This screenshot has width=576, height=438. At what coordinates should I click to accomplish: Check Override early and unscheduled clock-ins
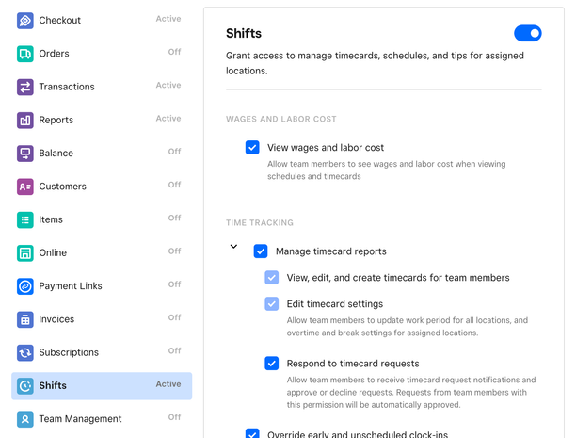[252, 433]
